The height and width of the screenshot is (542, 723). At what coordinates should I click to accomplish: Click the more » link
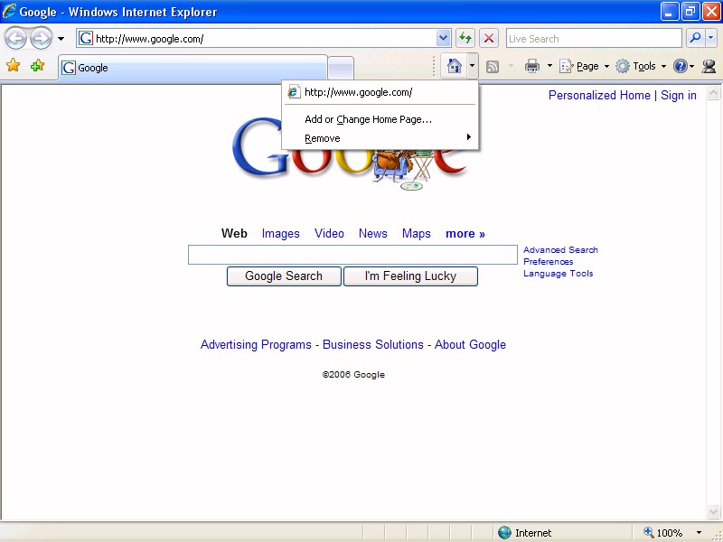[x=465, y=234]
